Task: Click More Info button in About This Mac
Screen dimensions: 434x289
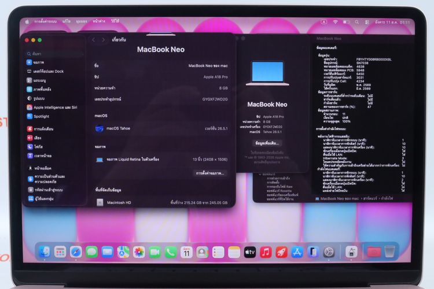Action: (267, 143)
